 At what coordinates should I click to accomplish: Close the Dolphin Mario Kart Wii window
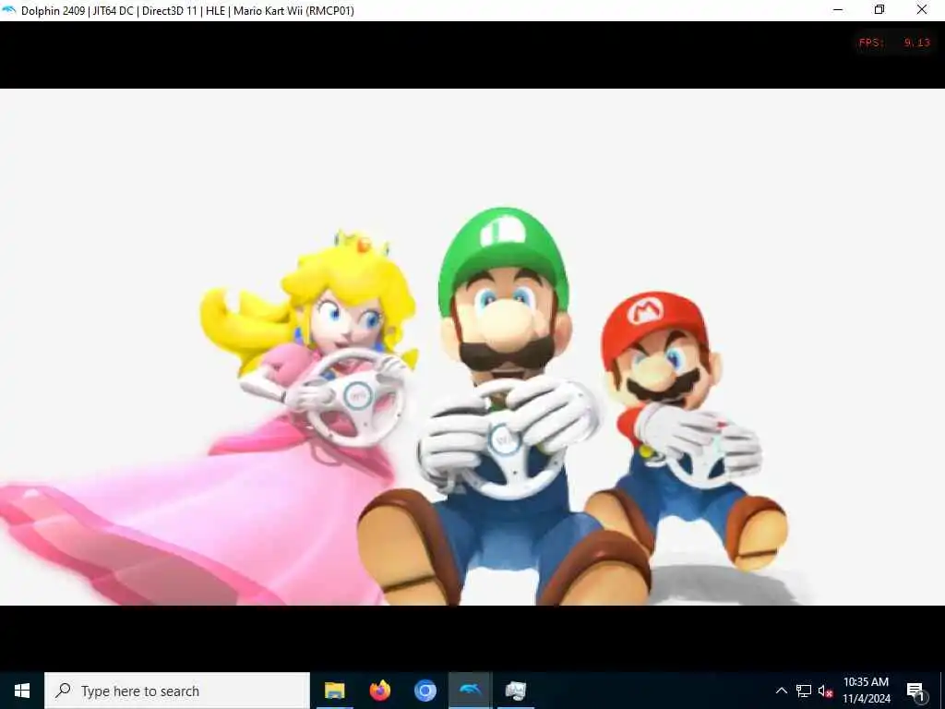point(922,9)
